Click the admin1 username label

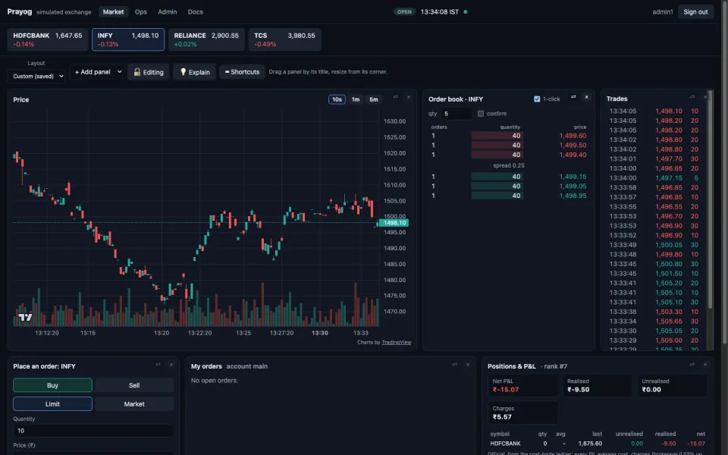pos(663,11)
